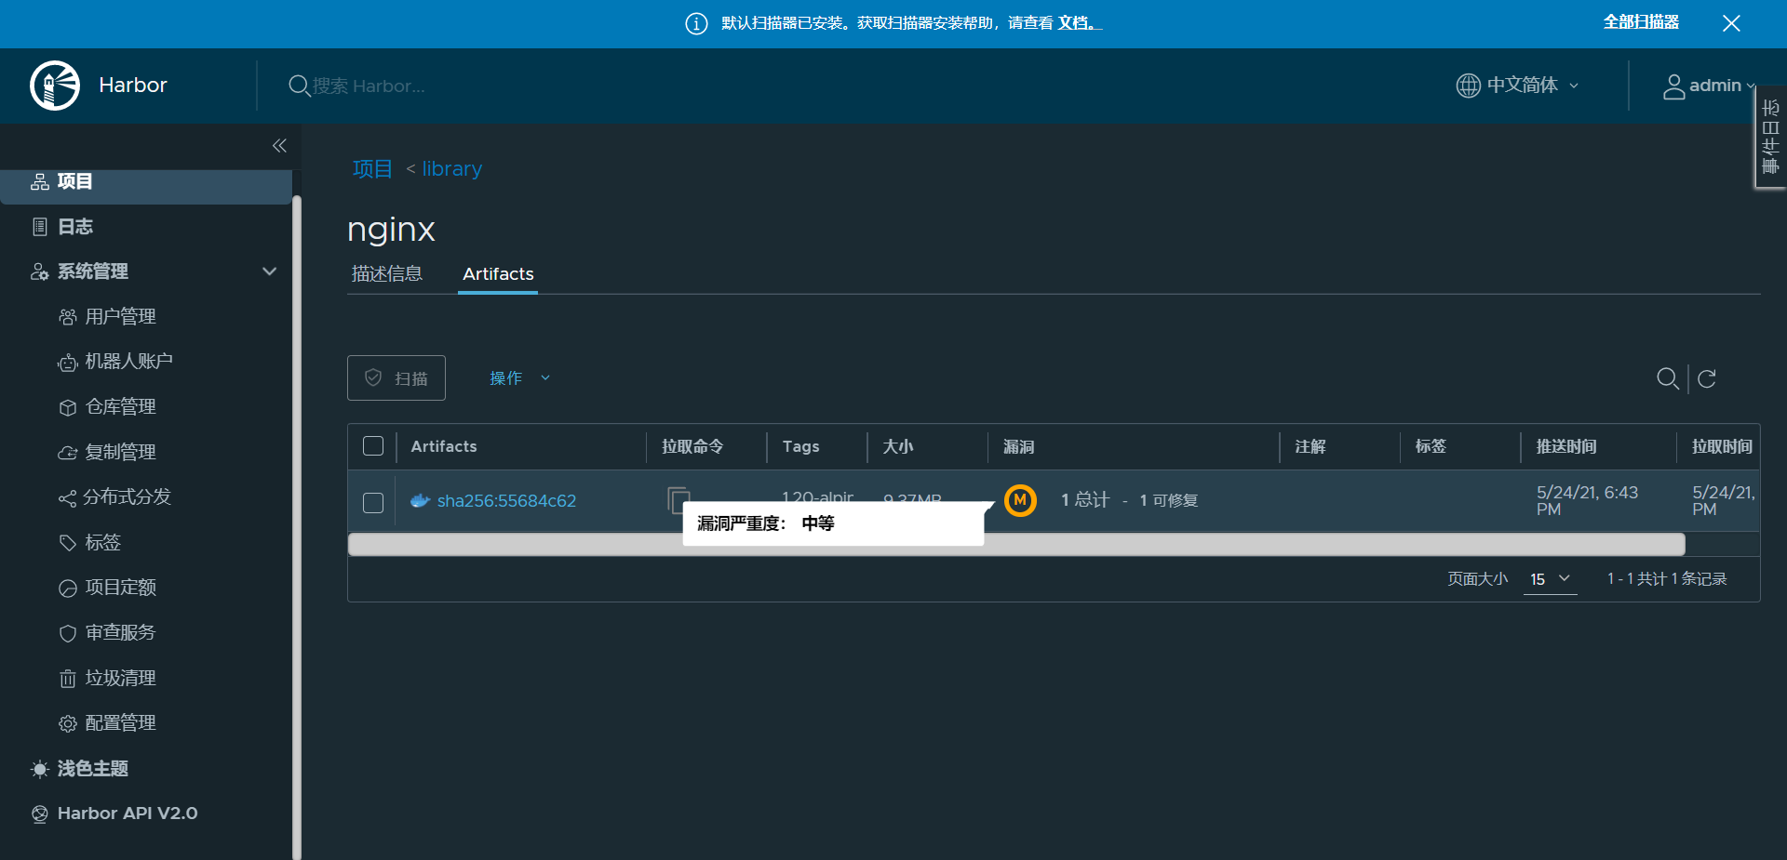Copy the pull command for sha256:55684c62
Image resolution: width=1787 pixels, height=860 pixels.
(x=679, y=499)
